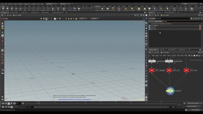Open the No cam viewport menu
The width and height of the screenshot is (203, 114).
[141, 22]
